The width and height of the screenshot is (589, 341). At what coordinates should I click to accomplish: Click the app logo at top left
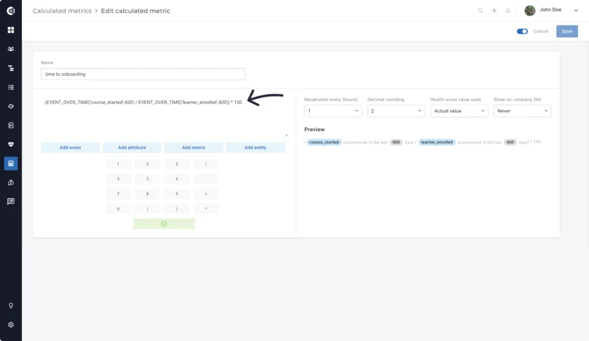point(11,11)
